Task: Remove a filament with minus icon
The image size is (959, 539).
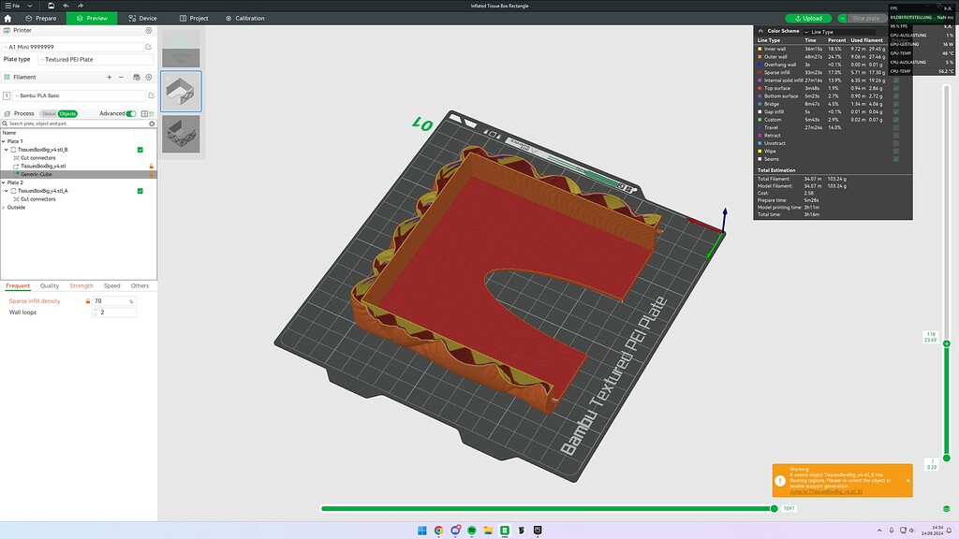Action: click(121, 77)
